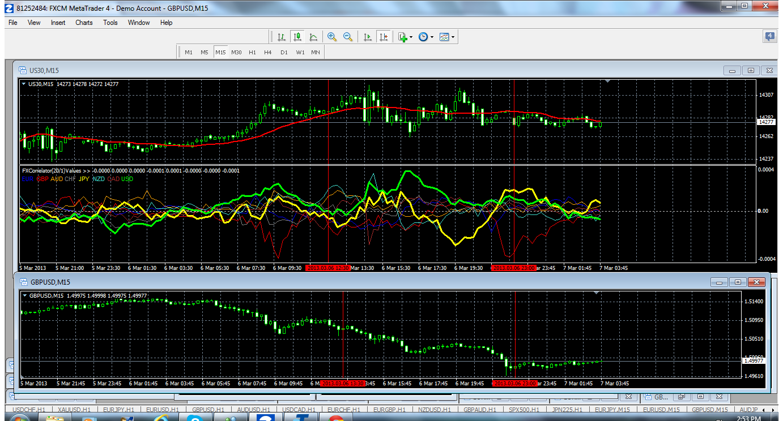Restore the US30,M15 chart window
Image resolution: width=783 pixels, height=421 pixels.
tap(751, 70)
